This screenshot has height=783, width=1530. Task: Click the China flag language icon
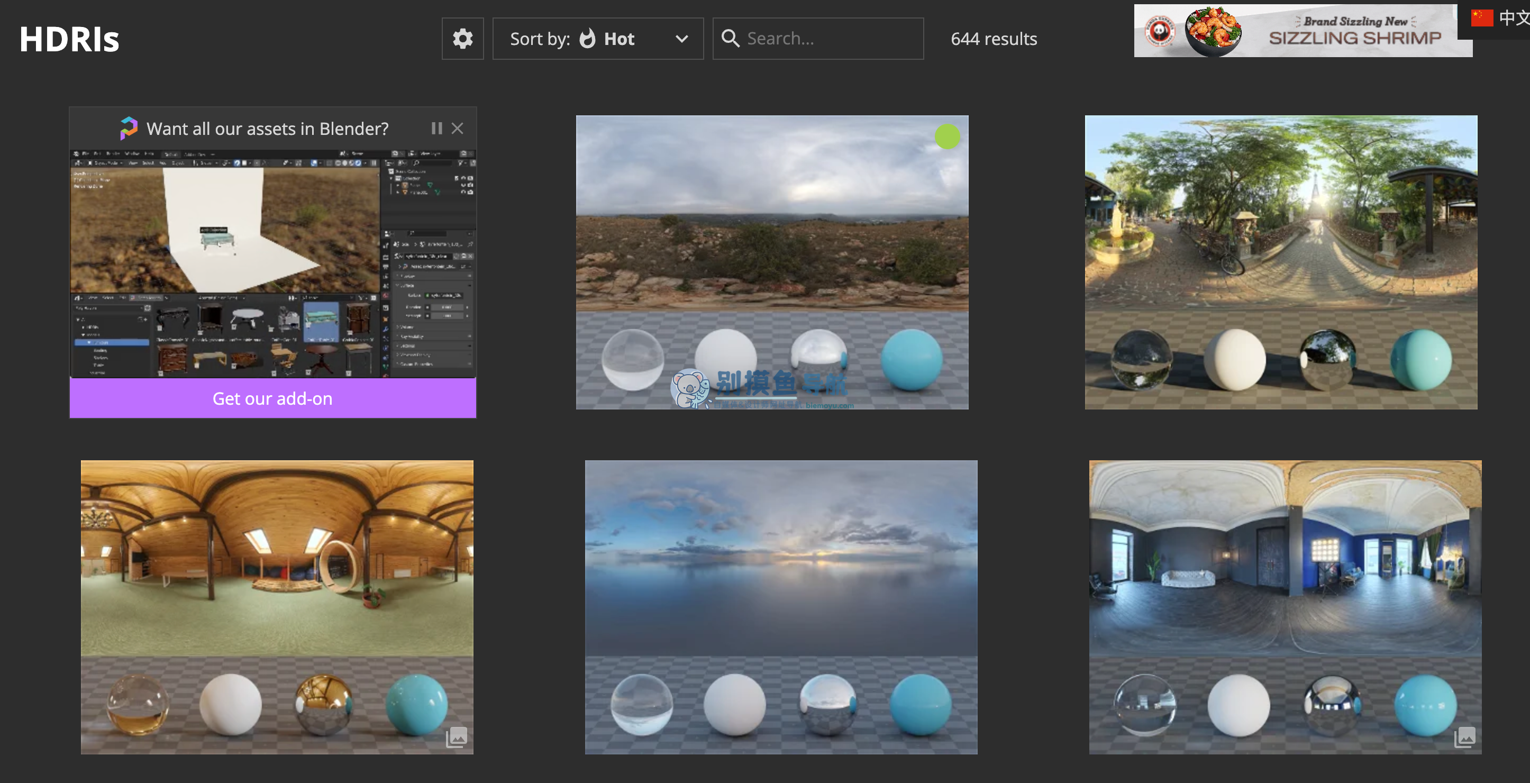click(x=1481, y=18)
